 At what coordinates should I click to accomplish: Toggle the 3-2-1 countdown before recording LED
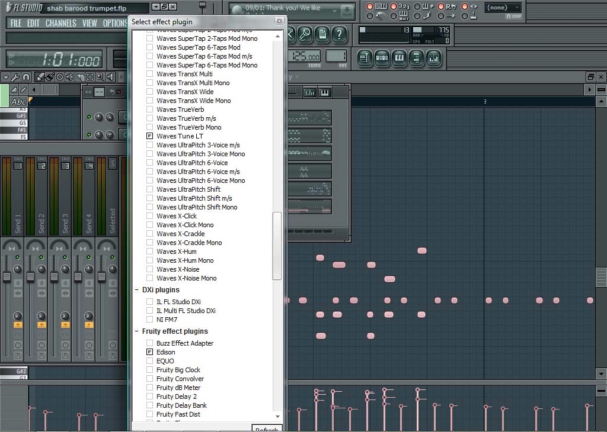click(x=394, y=6)
